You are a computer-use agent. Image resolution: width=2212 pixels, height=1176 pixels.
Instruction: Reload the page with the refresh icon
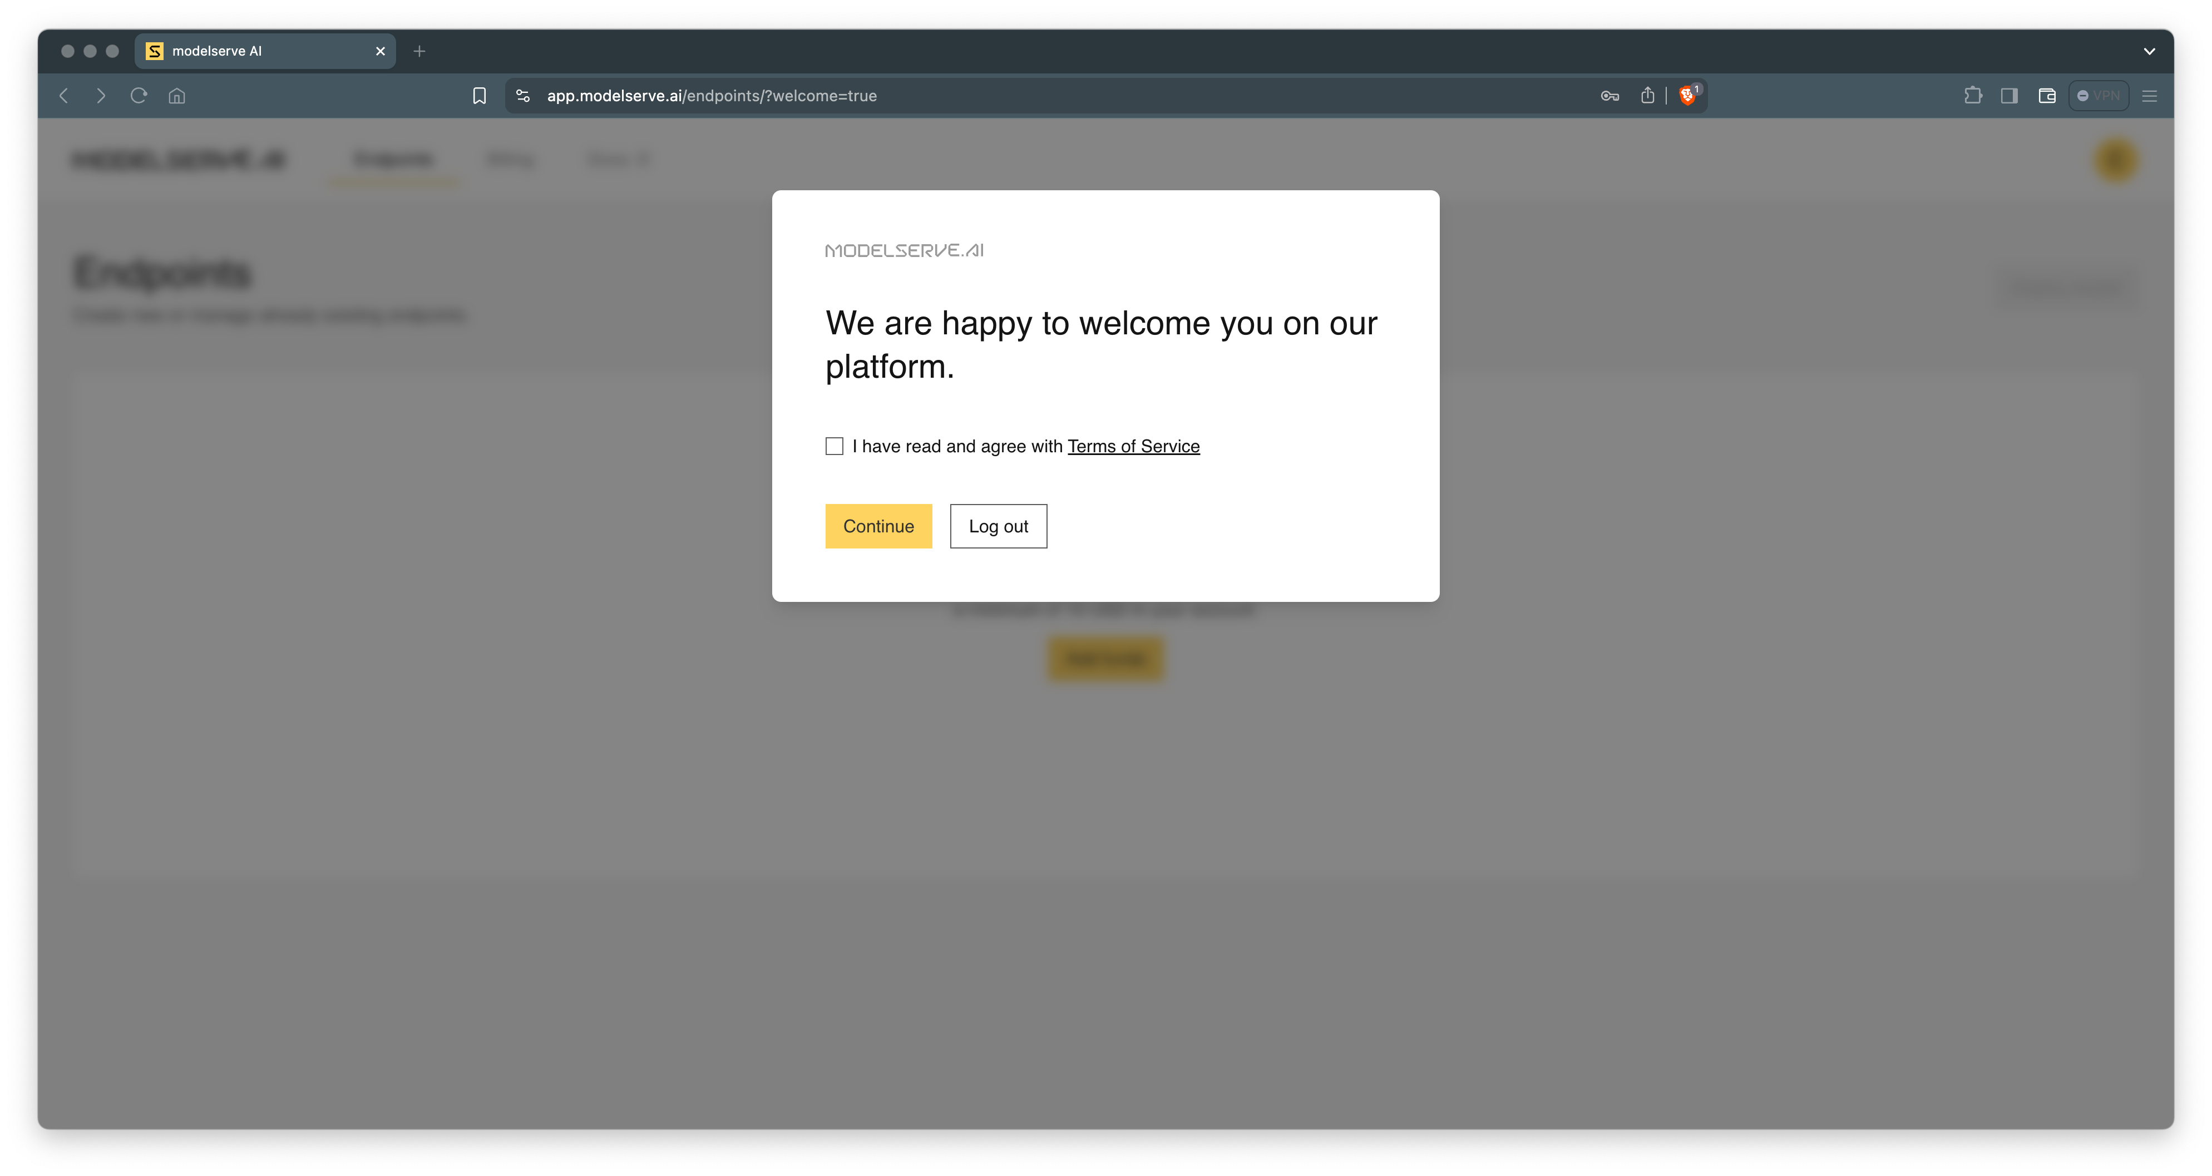coord(138,95)
